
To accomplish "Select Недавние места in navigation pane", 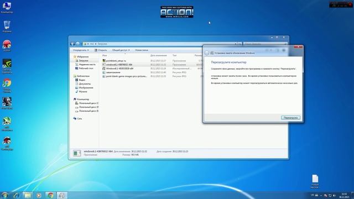I will (x=85, y=65).
